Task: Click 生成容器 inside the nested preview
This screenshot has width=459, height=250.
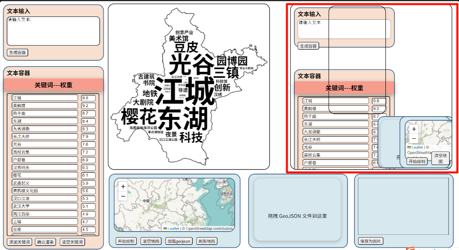Action: (x=308, y=46)
